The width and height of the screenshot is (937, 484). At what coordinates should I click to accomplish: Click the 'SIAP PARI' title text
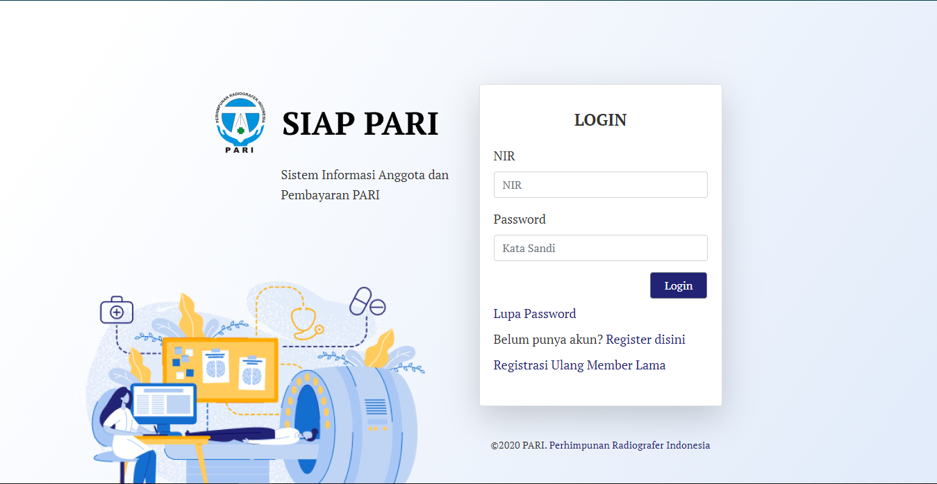pos(360,124)
